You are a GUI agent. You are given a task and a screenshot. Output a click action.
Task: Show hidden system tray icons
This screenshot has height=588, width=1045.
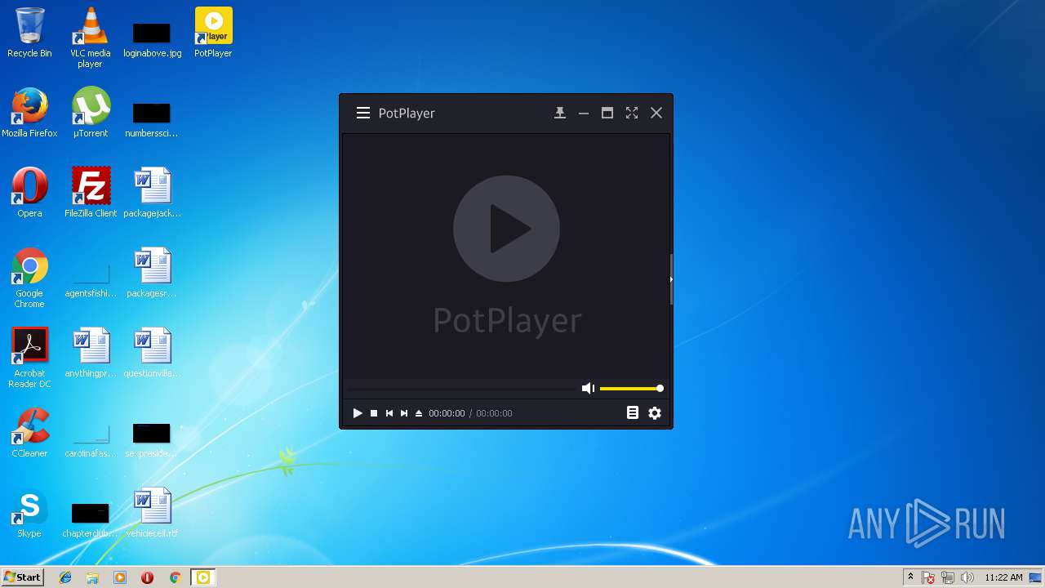910,577
